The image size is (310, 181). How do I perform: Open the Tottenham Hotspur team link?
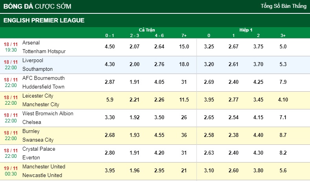tap(44, 52)
